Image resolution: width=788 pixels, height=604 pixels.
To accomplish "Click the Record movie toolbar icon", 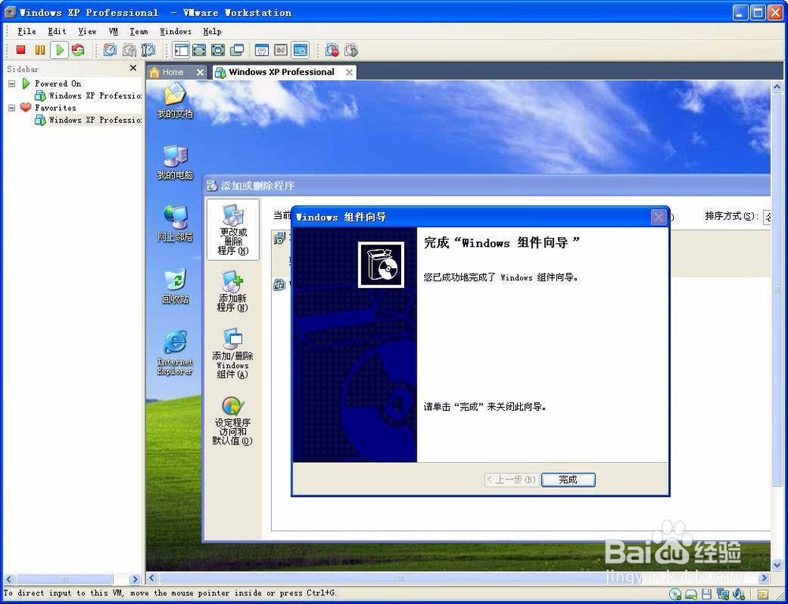I will point(332,50).
